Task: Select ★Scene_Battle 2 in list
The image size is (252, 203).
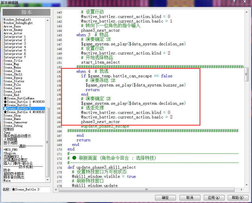Action: pos(17,105)
